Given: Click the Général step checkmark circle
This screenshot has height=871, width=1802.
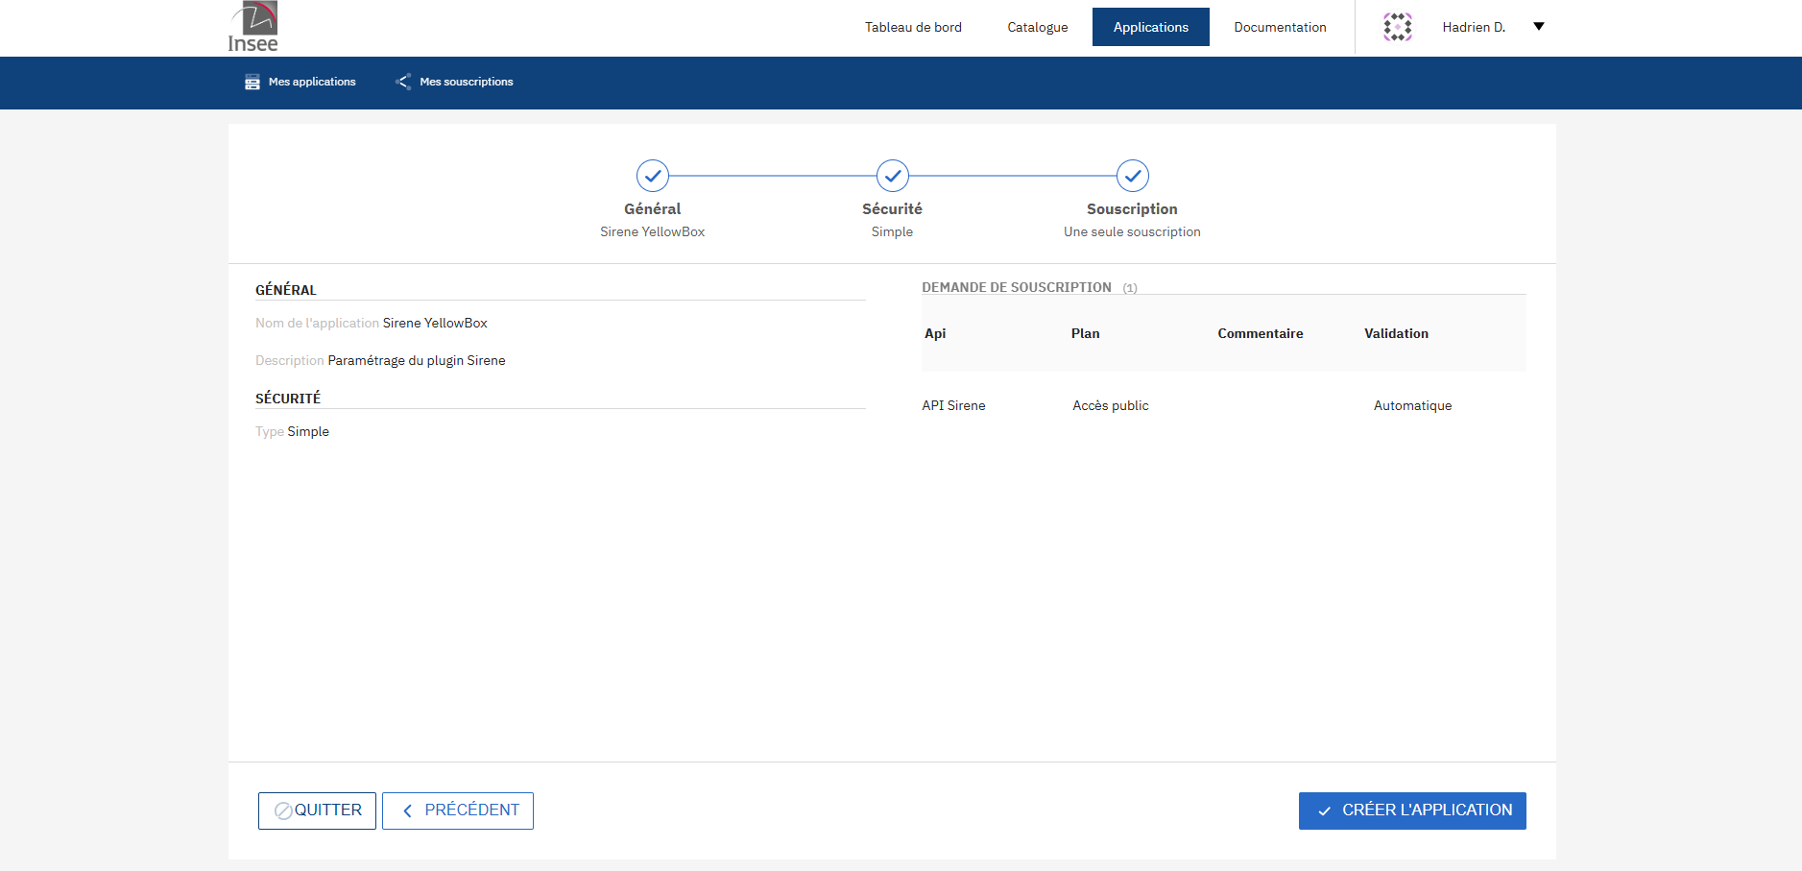Looking at the screenshot, I should 653,176.
